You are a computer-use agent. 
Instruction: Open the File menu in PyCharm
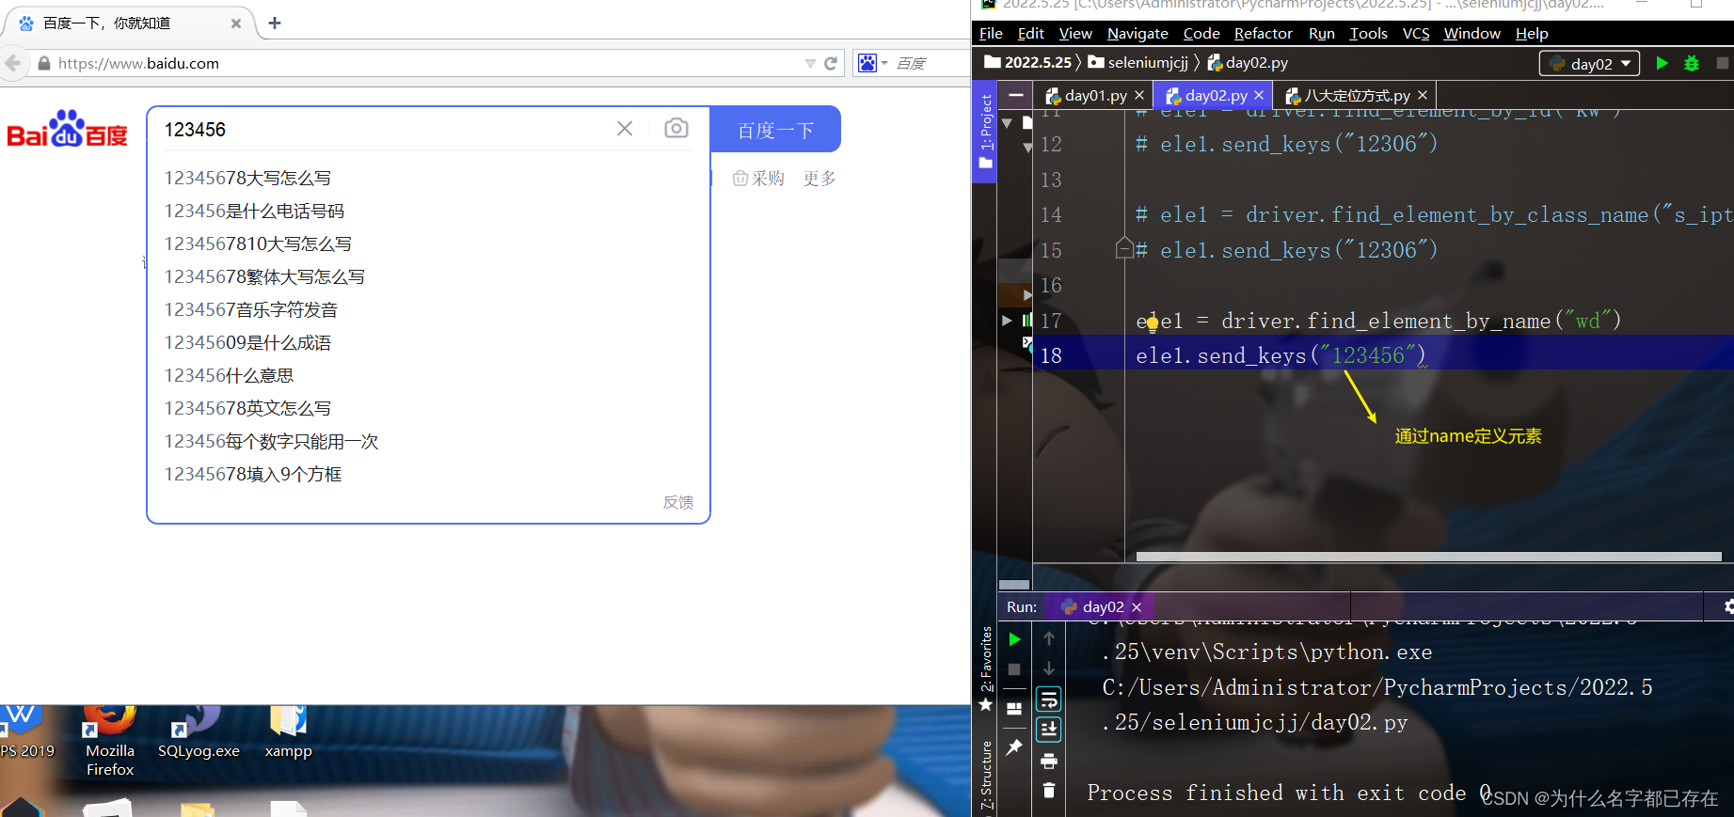tap(991, 33)
